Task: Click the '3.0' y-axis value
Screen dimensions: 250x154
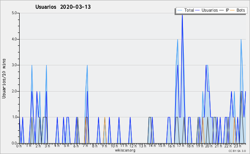Action: [x=14, y=65]
